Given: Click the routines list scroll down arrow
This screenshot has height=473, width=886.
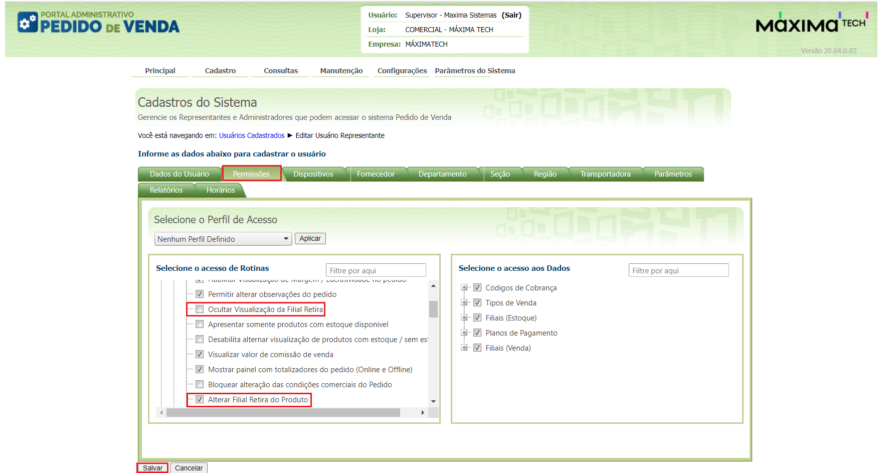Looking at the screenshot, I should click(433, 401).
